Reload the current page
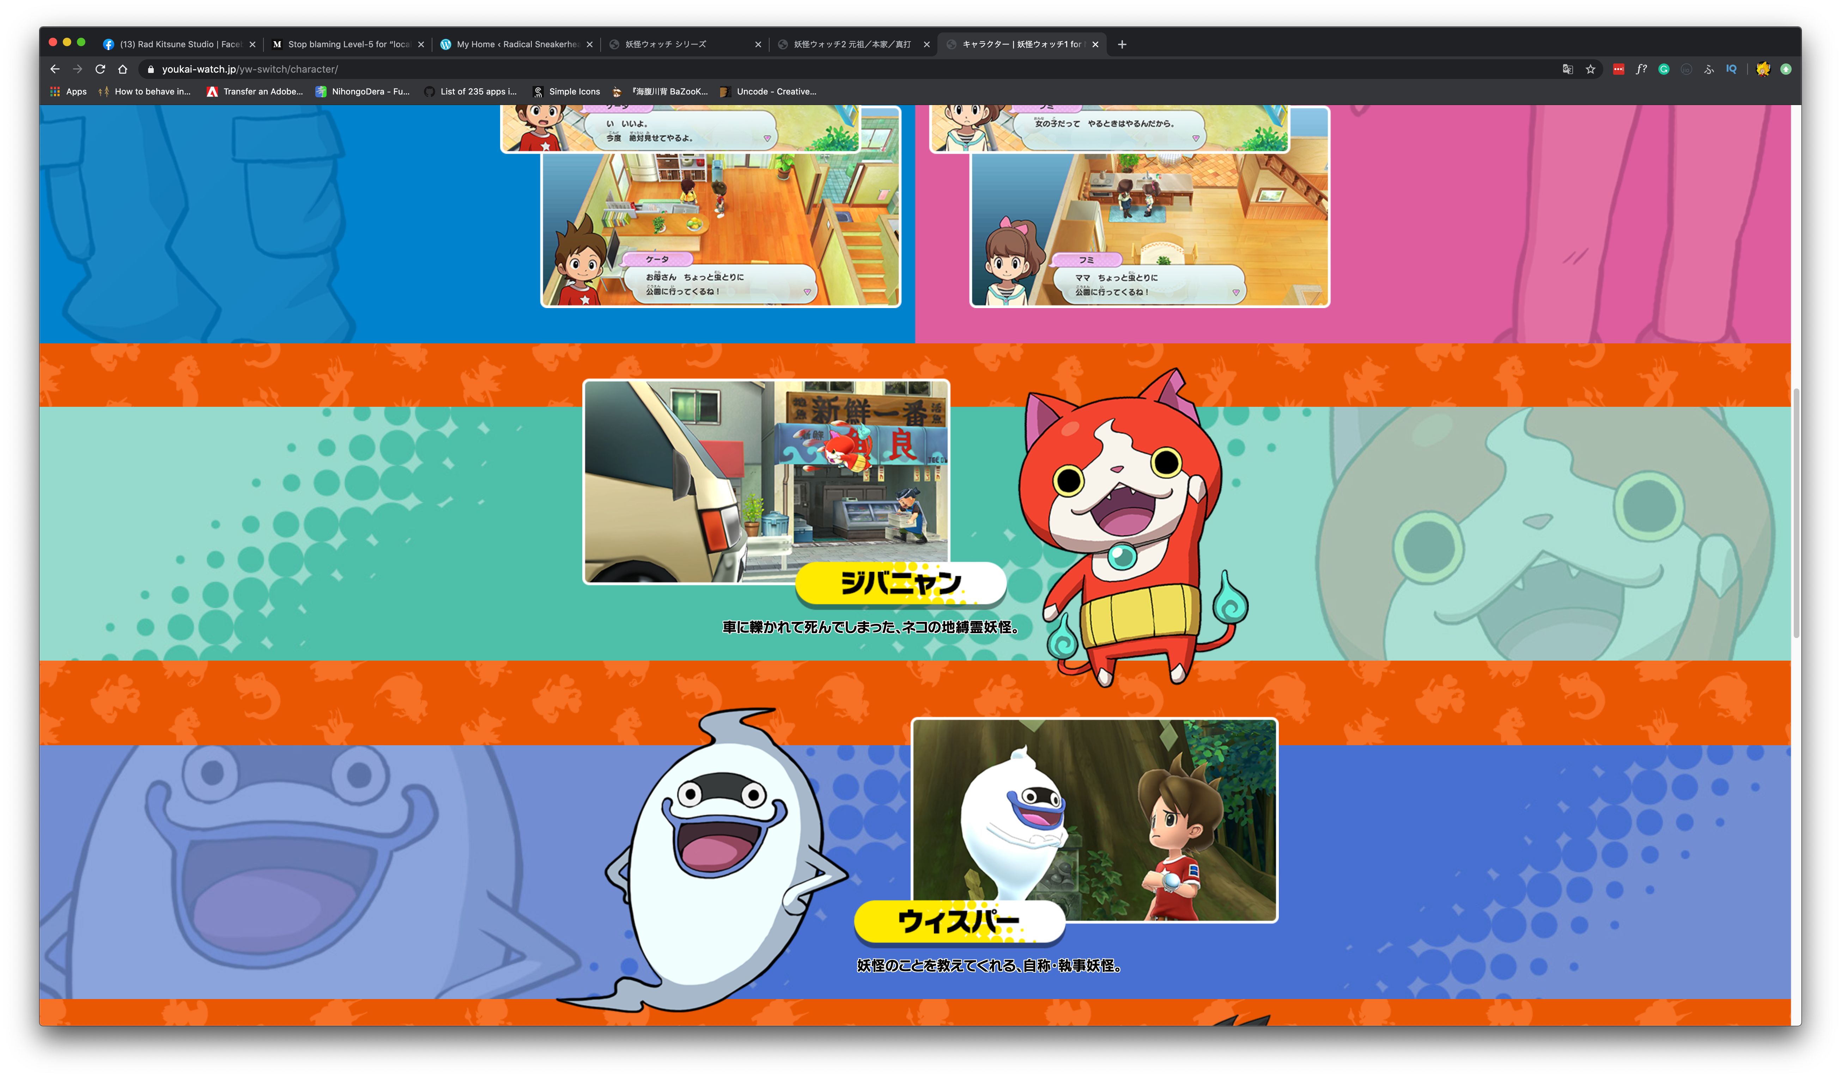This screenshot has width=1841, height=1078. pos(100,69)
